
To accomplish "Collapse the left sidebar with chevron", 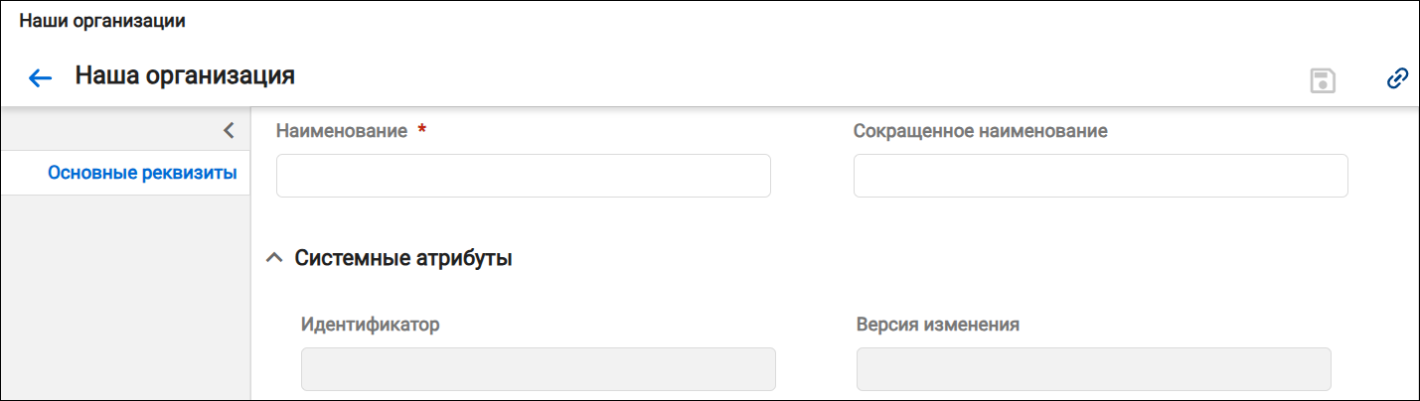I will pyautogui.click(x=229, y=129).
